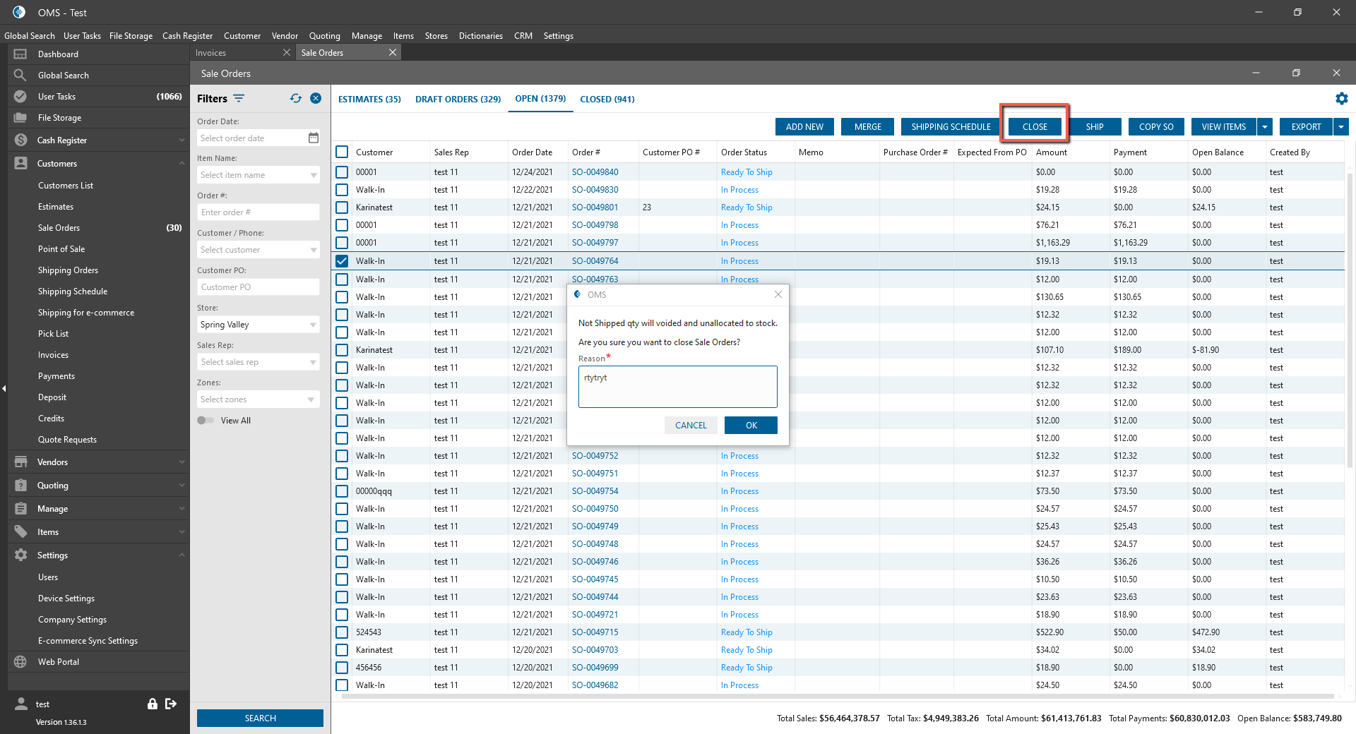The width and height of the screenshot is (1356, 734).
Task: Confirm closing order with OK button
Action: coord(751,426)
